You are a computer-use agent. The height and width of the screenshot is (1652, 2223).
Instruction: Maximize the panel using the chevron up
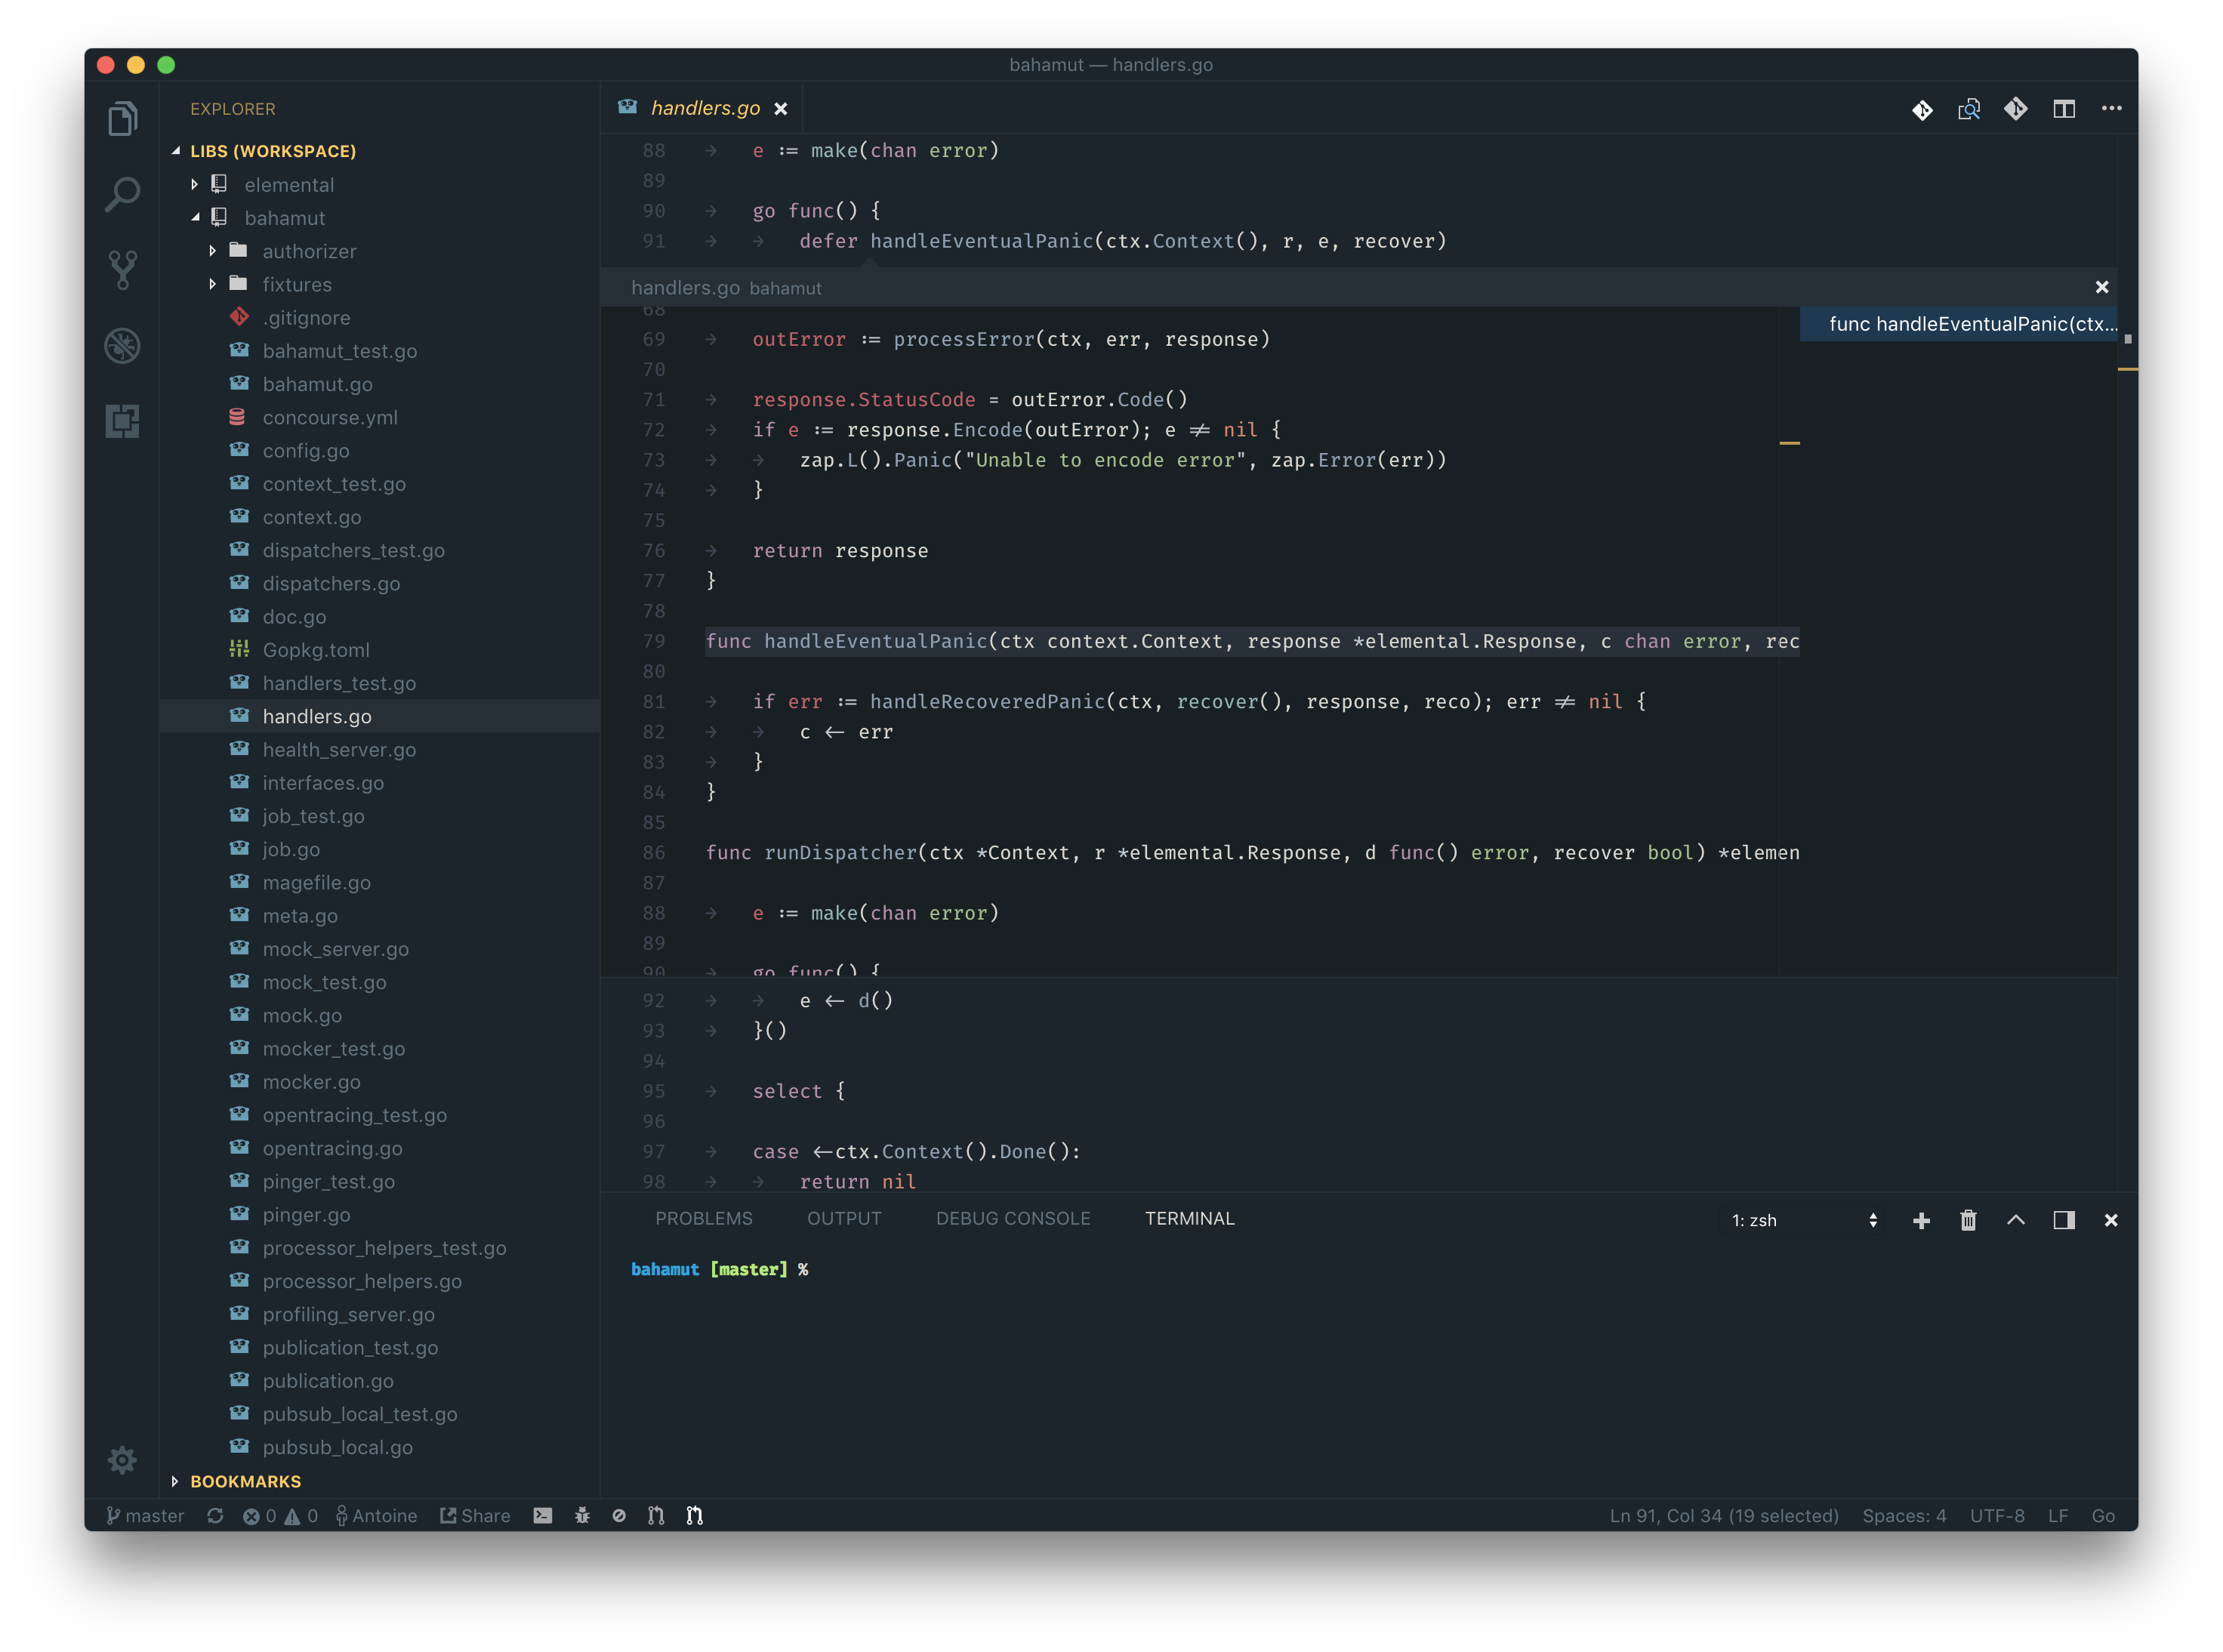[x=2015, y=1220]
